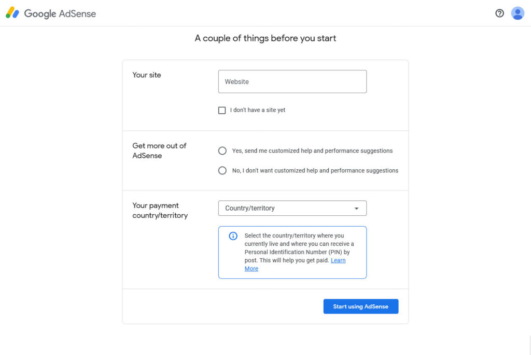Open the Country/territory dropdown

[292, 208]
